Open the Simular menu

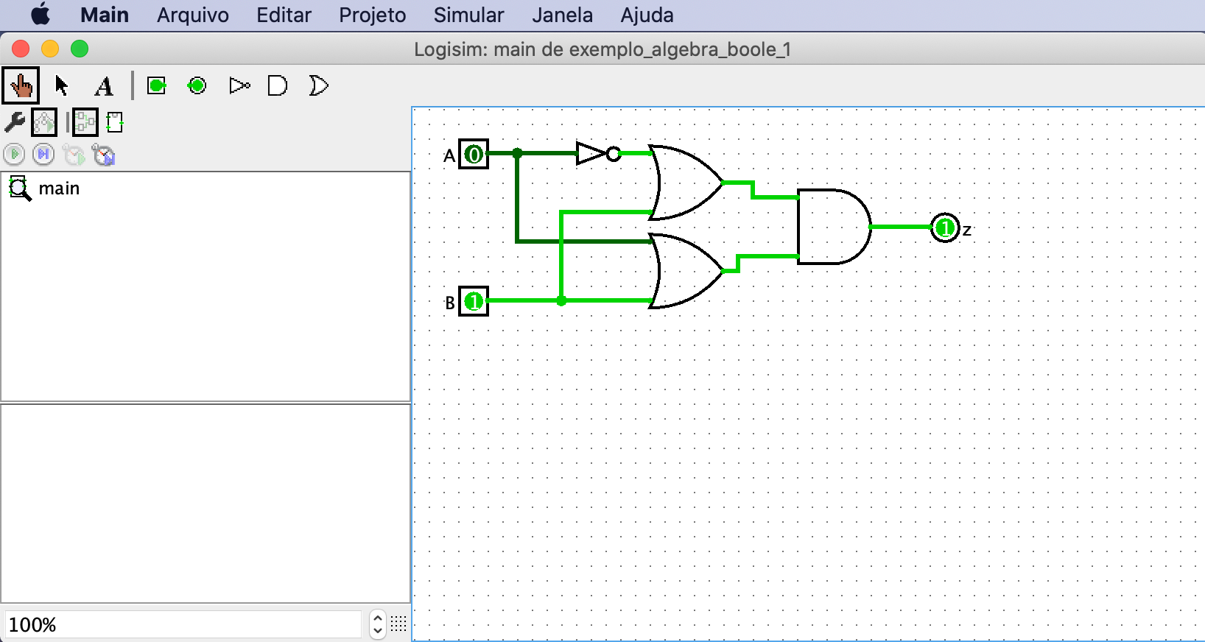tap(468, 15)
